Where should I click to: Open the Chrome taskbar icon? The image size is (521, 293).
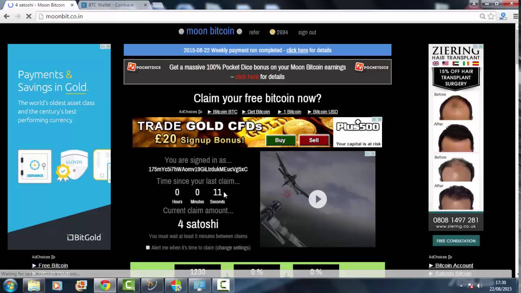click(x=105, y=286)
